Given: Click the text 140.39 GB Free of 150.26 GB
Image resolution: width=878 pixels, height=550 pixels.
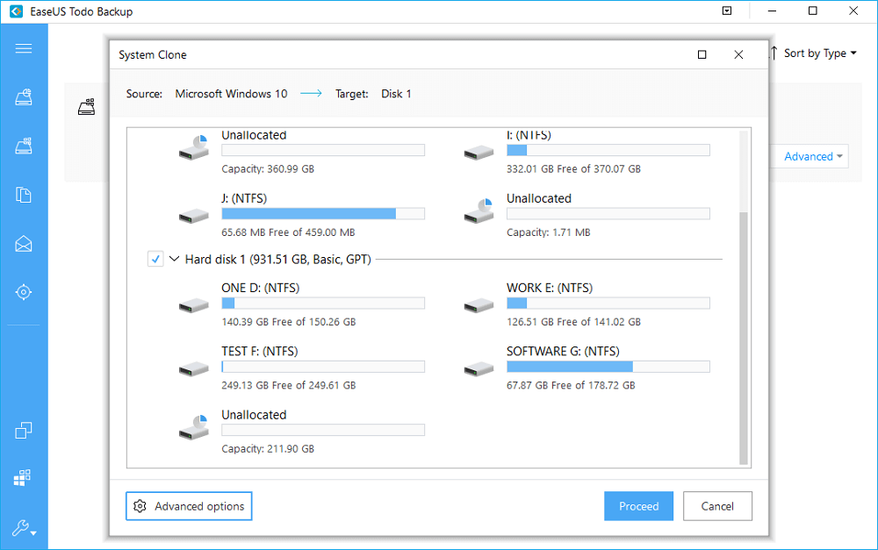Looking at the screenshot, I should pos(288,322).
